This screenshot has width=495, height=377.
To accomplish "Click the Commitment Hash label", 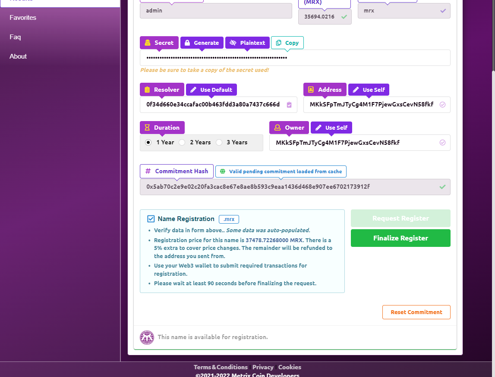I will [x=177, y=171].
